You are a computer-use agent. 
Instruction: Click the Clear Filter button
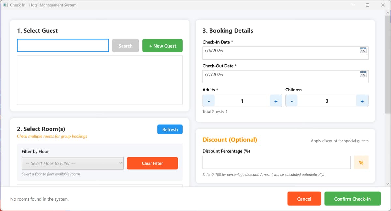[152, 163]
